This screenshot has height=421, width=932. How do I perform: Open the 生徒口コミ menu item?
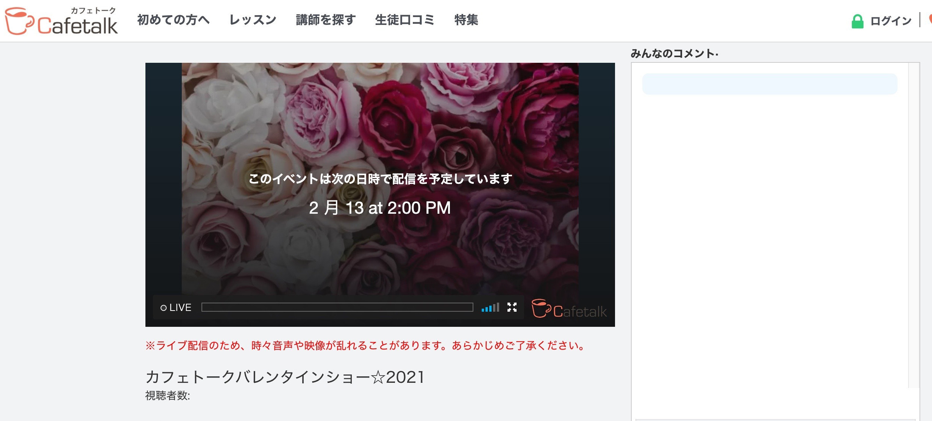tap(405, 20)
